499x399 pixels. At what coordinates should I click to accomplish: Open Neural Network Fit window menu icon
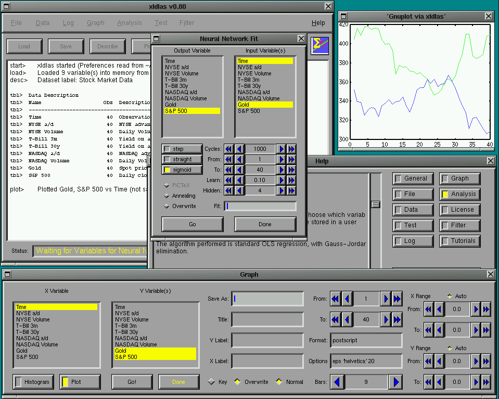pos(156,38)
